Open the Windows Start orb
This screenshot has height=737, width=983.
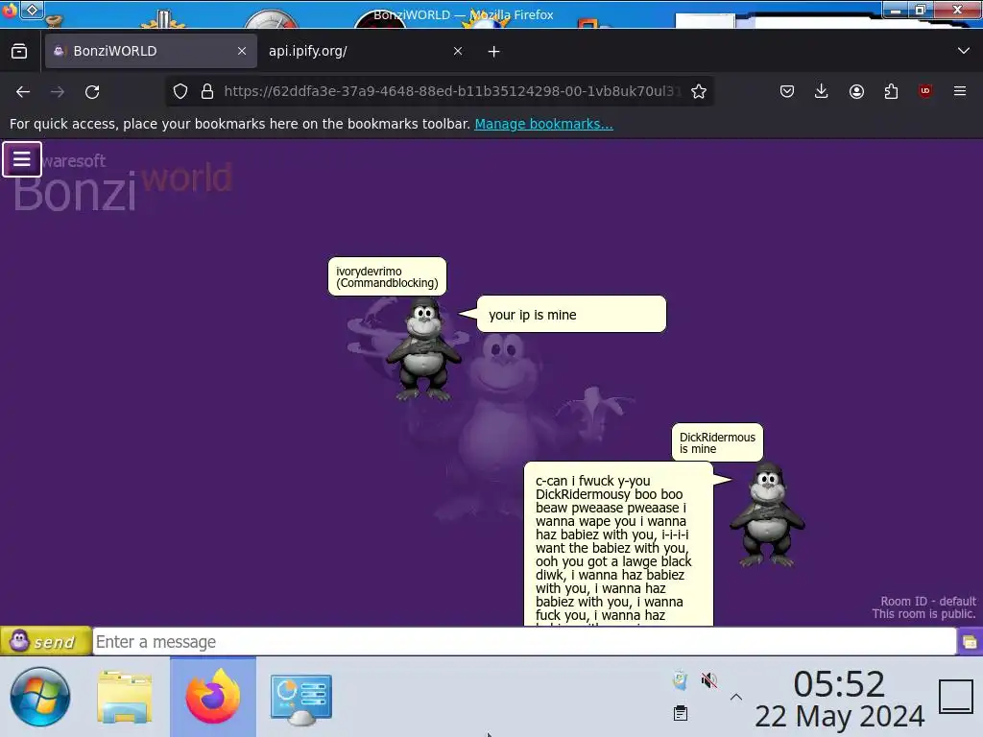tap(40, 697)
